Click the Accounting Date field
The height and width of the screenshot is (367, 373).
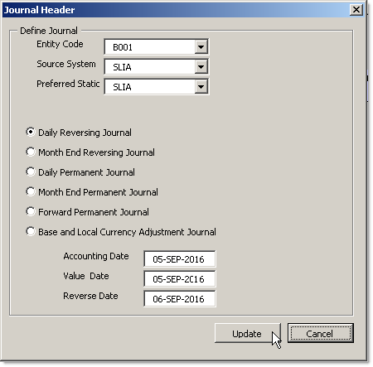point(180,259)
